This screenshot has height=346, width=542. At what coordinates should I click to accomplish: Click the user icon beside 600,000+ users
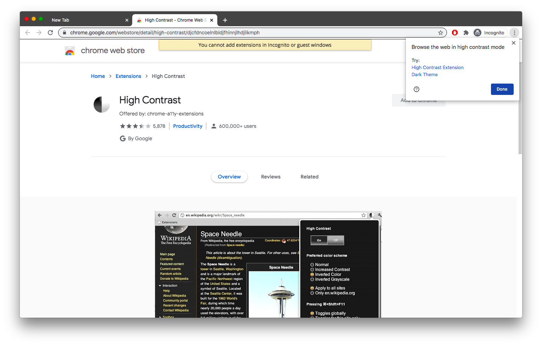[x=214, y=126]
